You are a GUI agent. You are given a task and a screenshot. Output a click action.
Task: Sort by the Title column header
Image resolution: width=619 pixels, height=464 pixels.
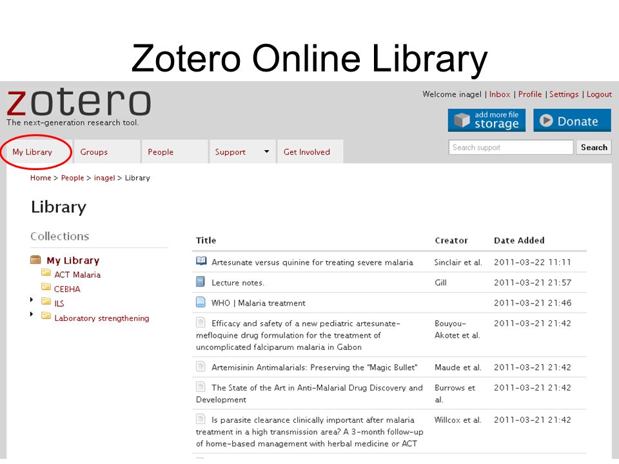point(206,240)
